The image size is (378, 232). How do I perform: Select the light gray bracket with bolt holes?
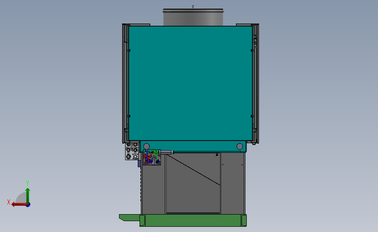[x=132, y=151]
